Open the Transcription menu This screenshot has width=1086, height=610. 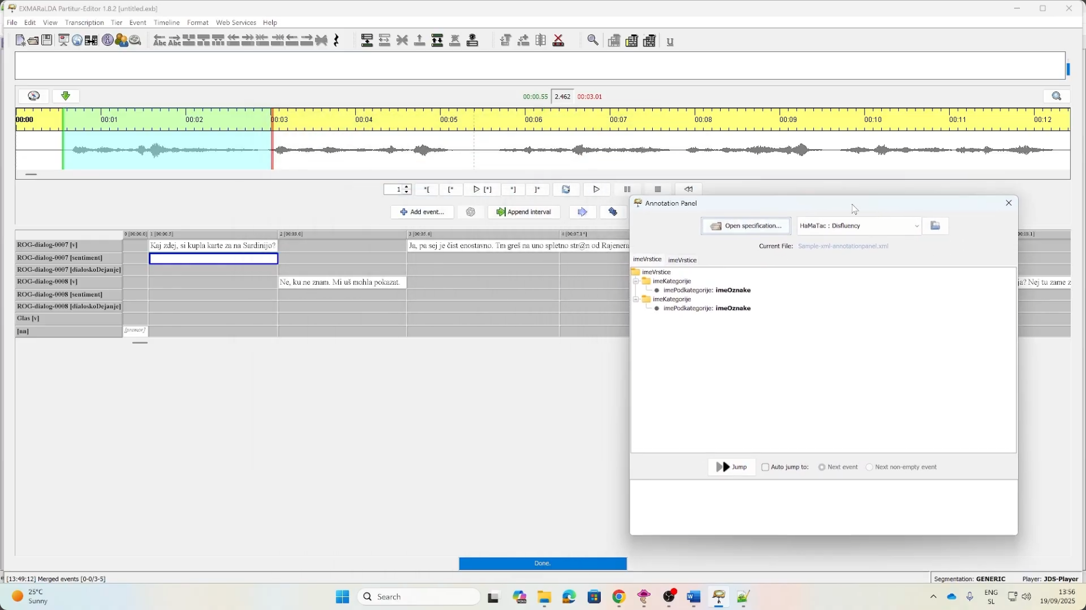click(84, 22)
